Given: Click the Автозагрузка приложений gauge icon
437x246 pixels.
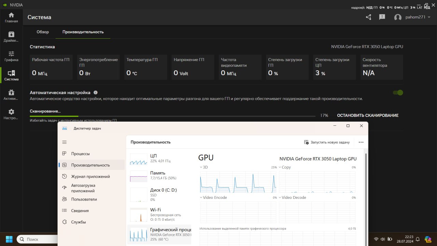Looking at the screenshot, I should [65, 188].
